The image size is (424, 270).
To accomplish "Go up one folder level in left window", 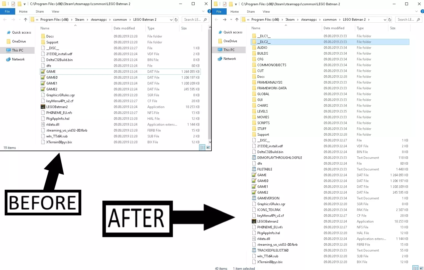I will click(x=25, y=20).
